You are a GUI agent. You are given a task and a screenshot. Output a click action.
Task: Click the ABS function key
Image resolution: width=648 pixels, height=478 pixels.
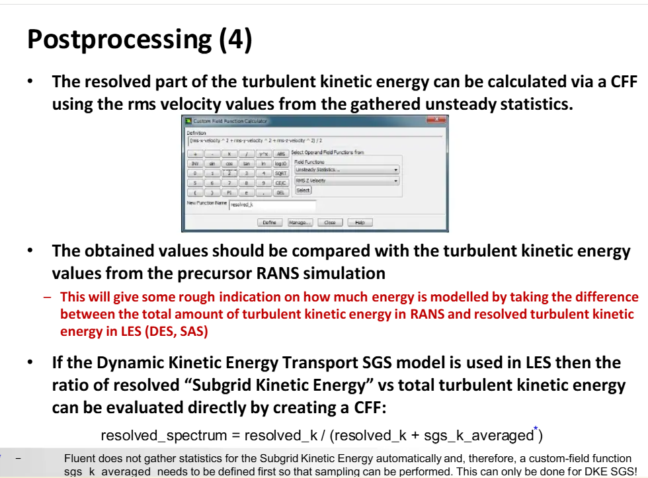click(x=280, y=153)
